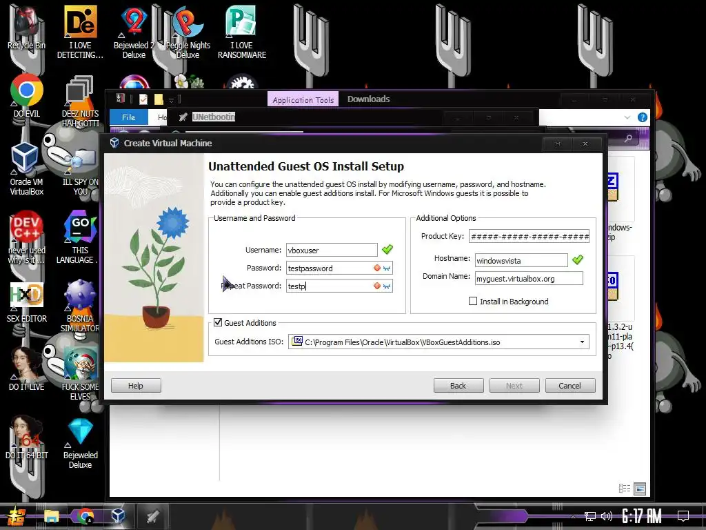
Task: Click the Explorer search magnifier icon
Action: pos(628,138)
